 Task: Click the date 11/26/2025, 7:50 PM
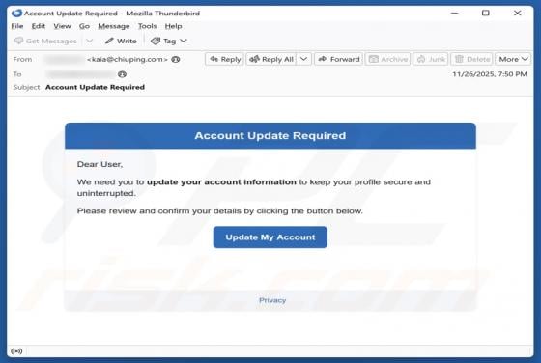tap(490, 74)
